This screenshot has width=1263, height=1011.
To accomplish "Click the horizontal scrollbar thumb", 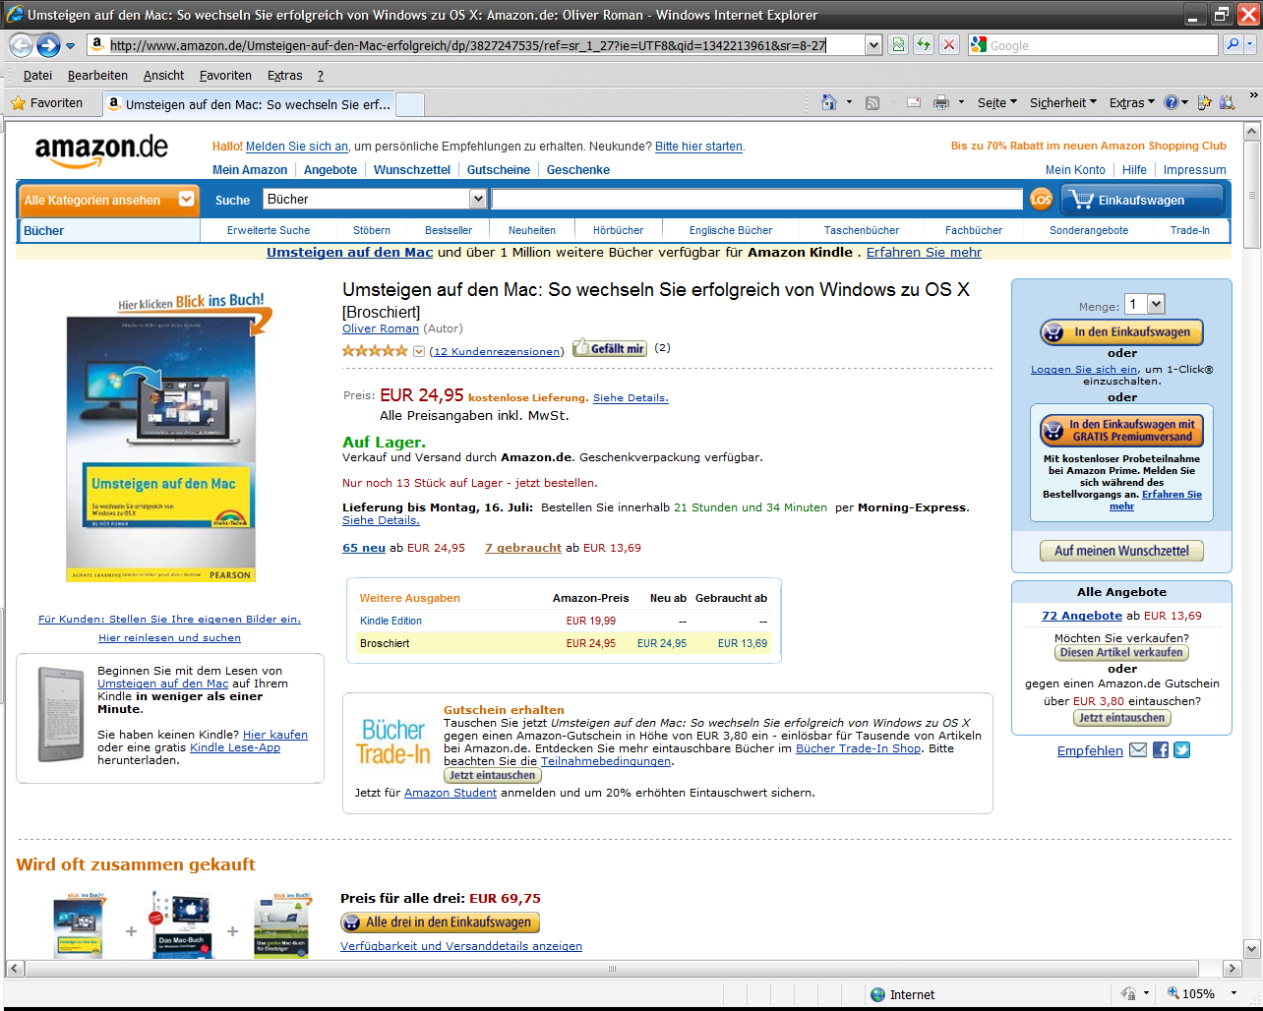I will click(612, 969).
